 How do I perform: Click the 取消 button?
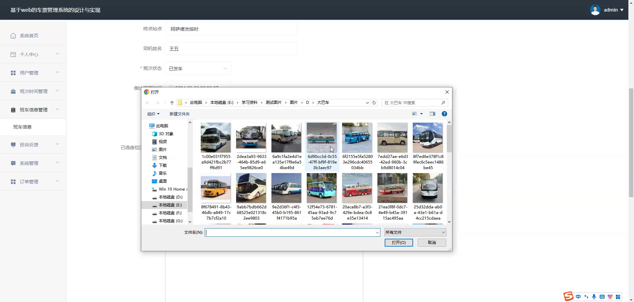(432, 243)
